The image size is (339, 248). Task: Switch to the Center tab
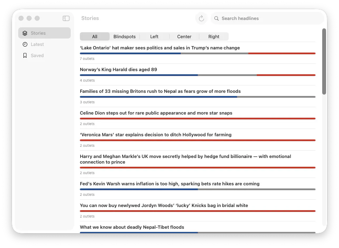[184, 36]
